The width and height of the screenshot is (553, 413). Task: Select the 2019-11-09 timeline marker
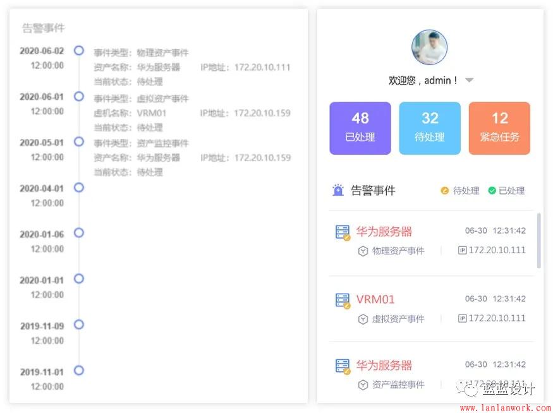[x=79, y=325]
